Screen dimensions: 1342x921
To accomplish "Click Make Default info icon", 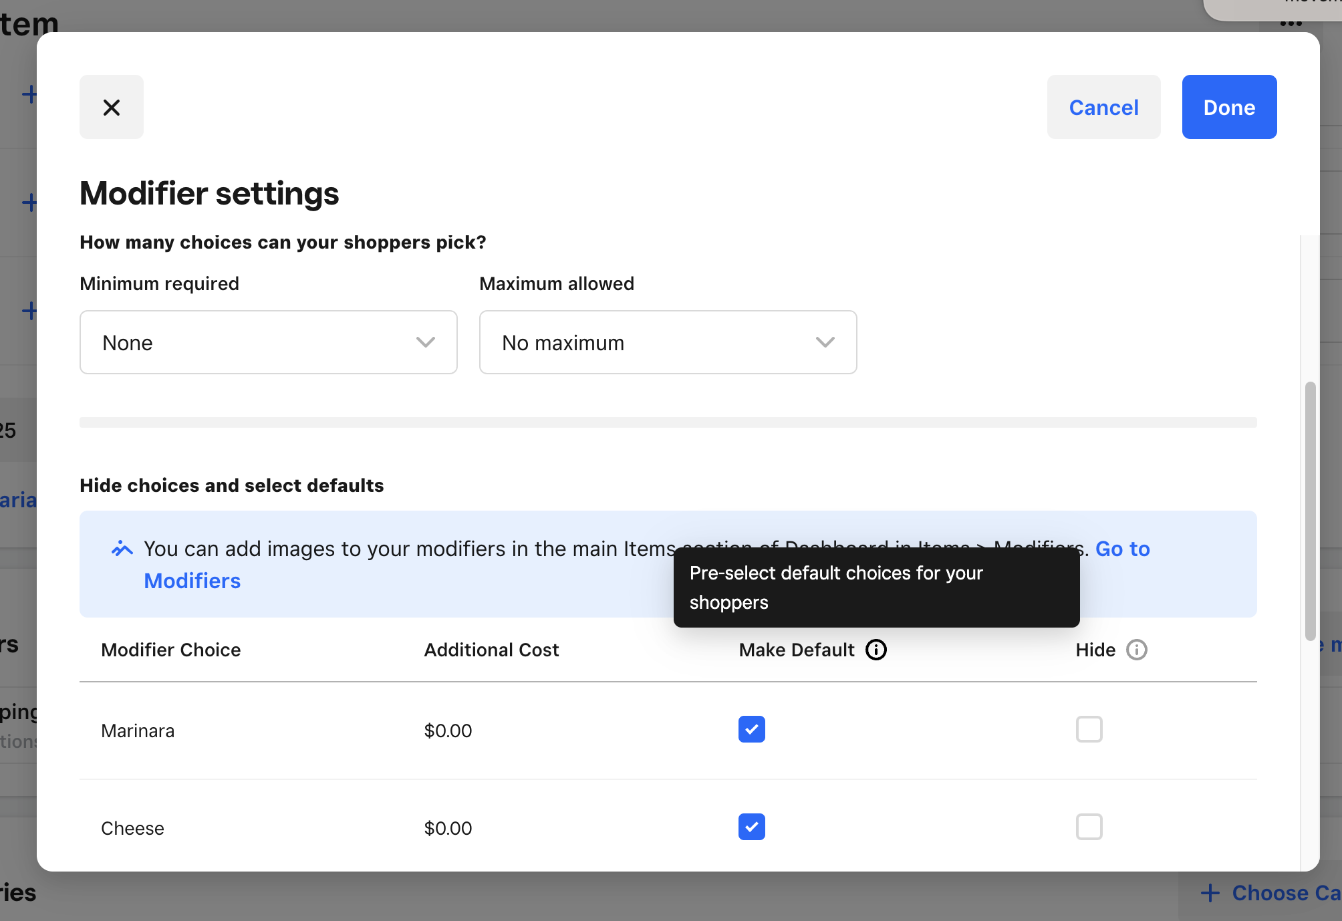I will [x=876, y=650].
